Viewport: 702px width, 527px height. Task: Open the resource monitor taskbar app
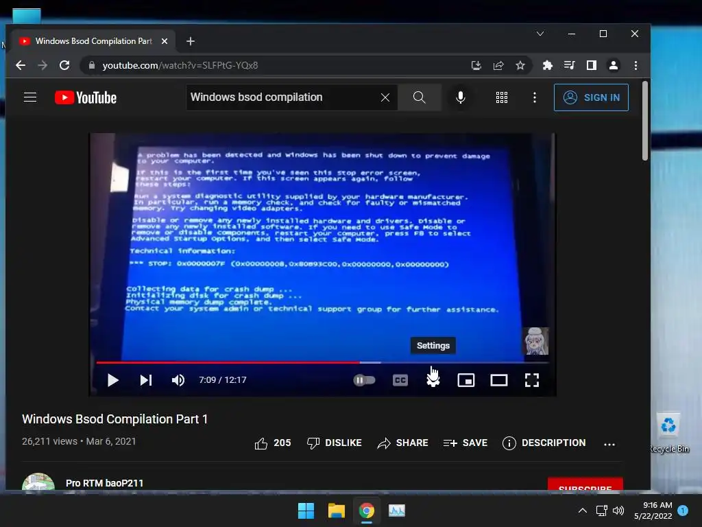pyautogui.click(x=397, y=511)
